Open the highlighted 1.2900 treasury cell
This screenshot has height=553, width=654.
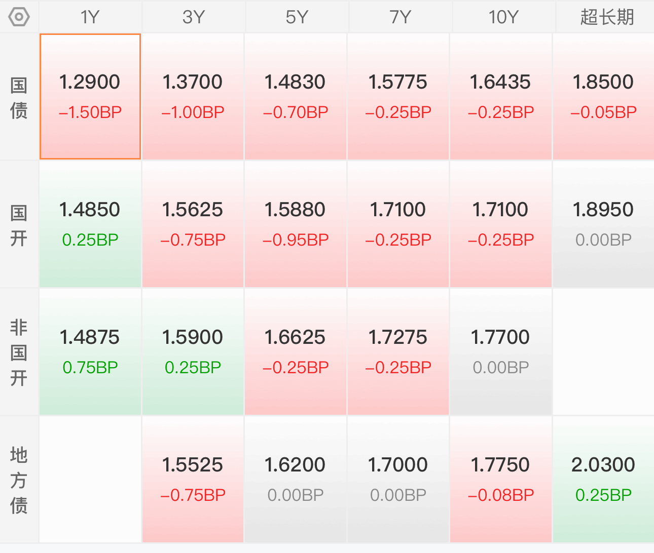(x=90, y=97)
